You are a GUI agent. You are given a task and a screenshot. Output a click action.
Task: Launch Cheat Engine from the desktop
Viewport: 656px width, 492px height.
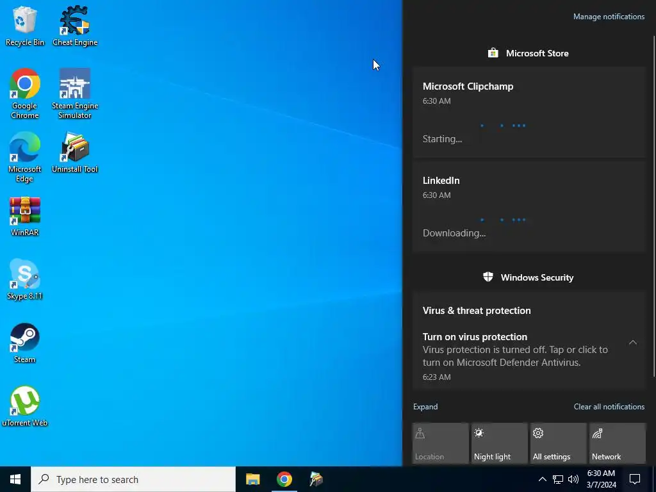tap(75, 26)
